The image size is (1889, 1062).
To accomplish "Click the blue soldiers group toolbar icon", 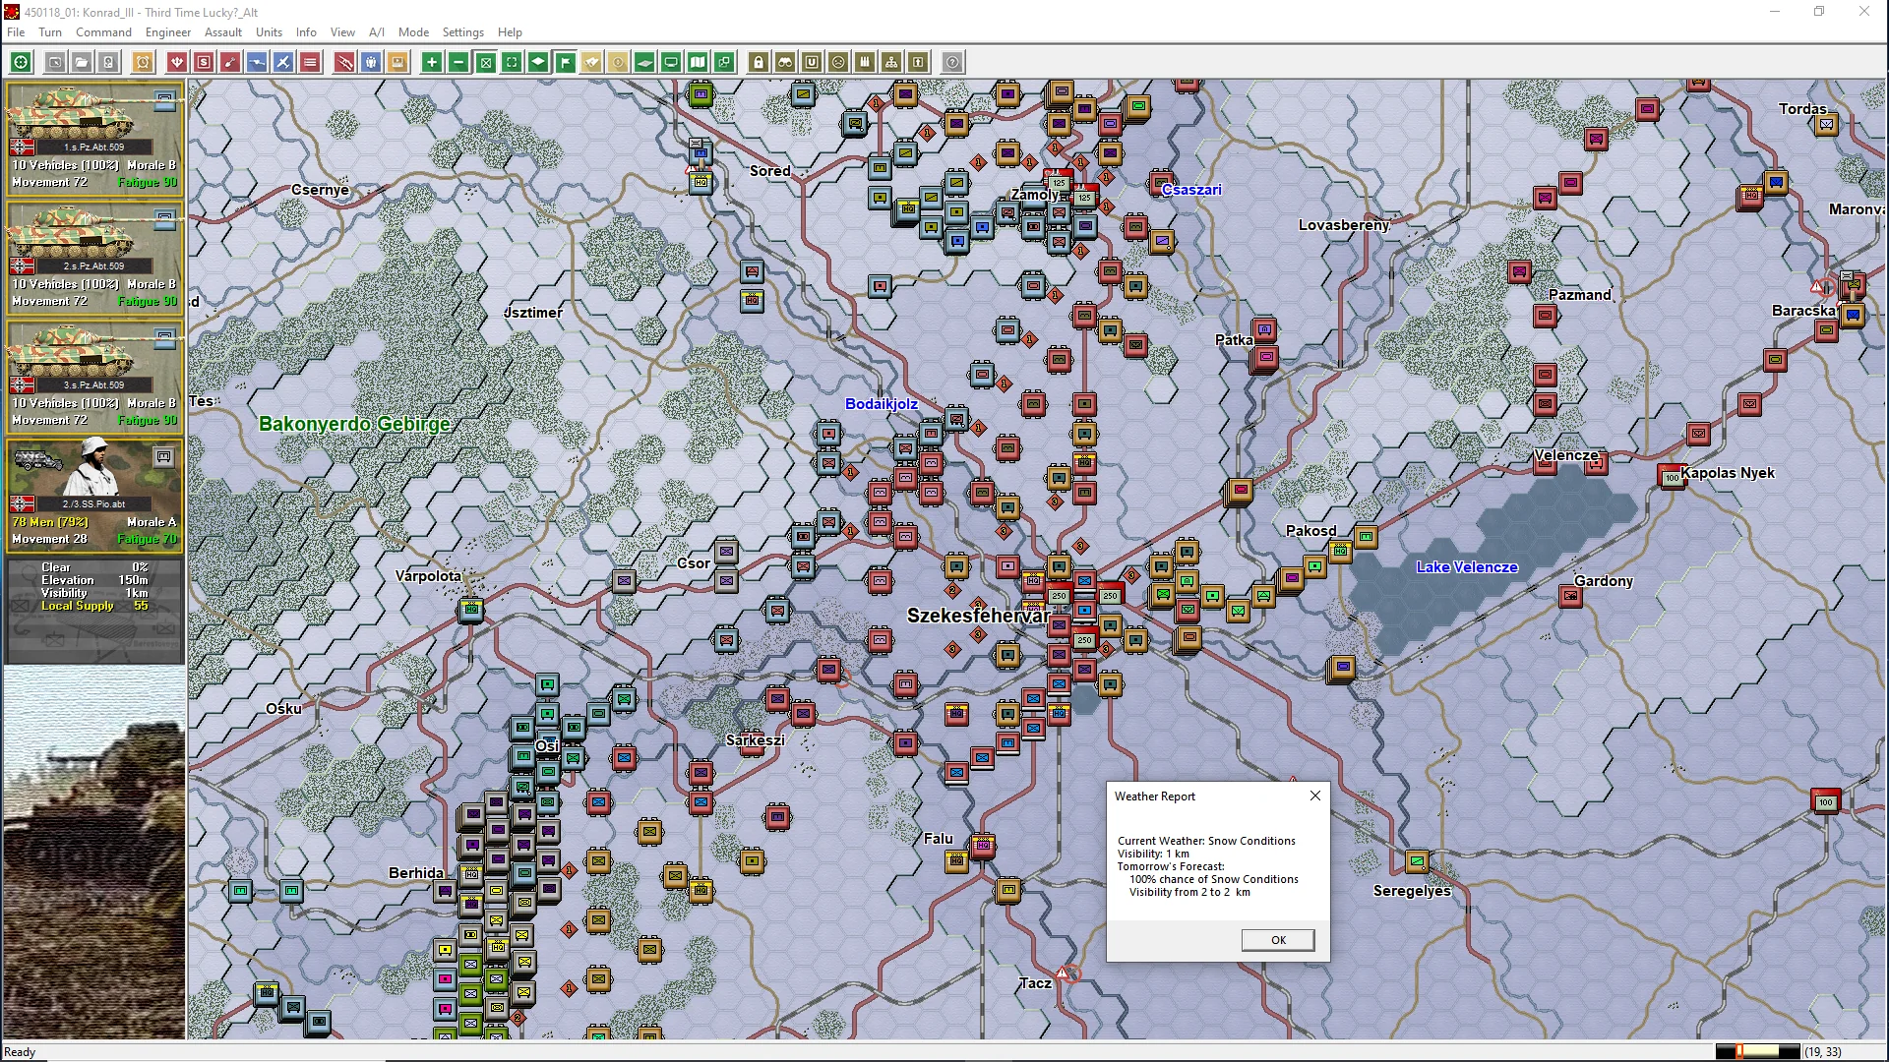I will [x=371, y=63].
